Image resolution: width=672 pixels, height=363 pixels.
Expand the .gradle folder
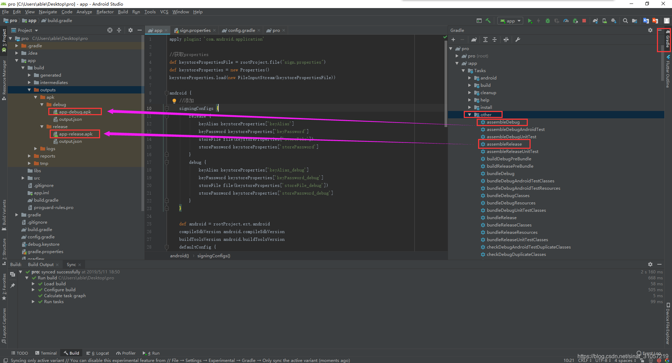click(17, 46)
